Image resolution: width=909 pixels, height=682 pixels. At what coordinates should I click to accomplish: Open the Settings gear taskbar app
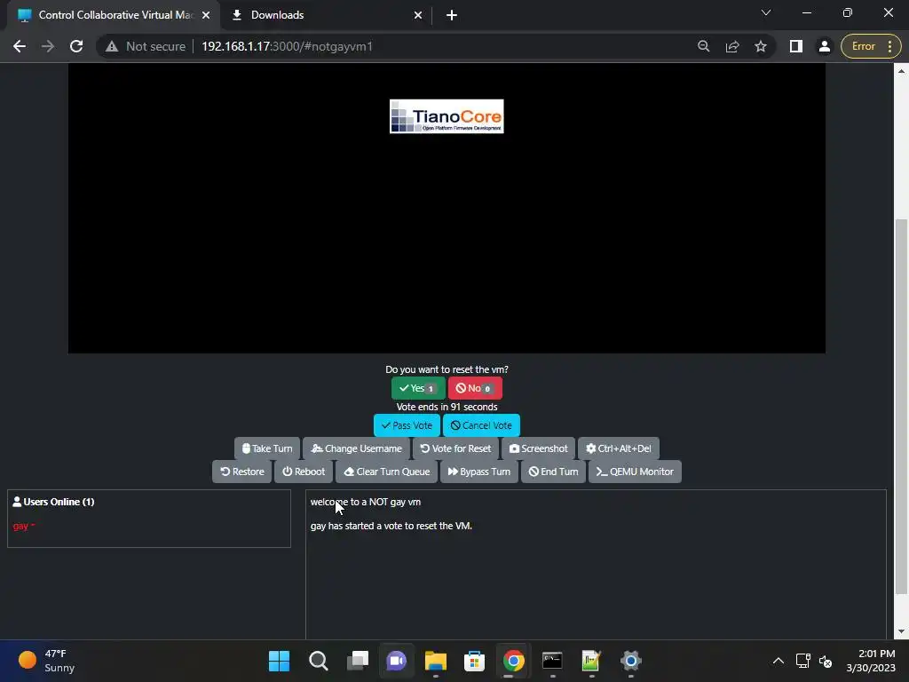tap(631, 661)
